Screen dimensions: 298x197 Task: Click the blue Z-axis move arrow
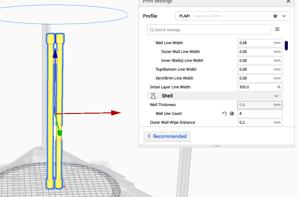click(55, 53)
